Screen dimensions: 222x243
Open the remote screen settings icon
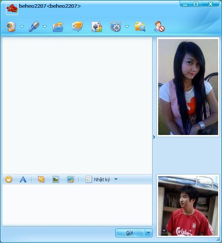coord(115,27)
